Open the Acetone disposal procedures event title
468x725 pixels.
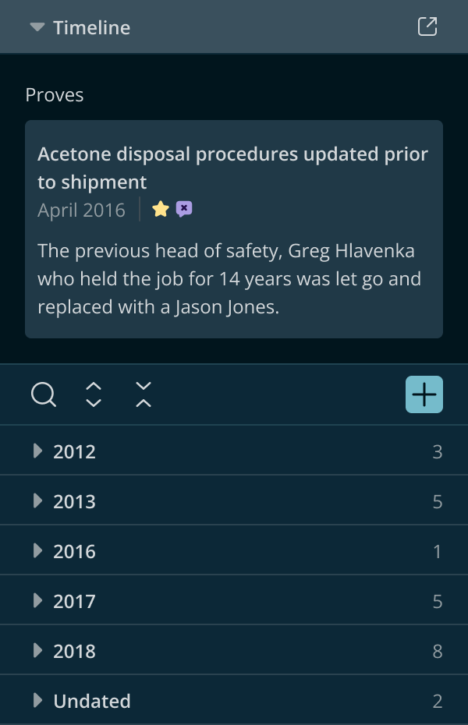(x=232, y=168)
